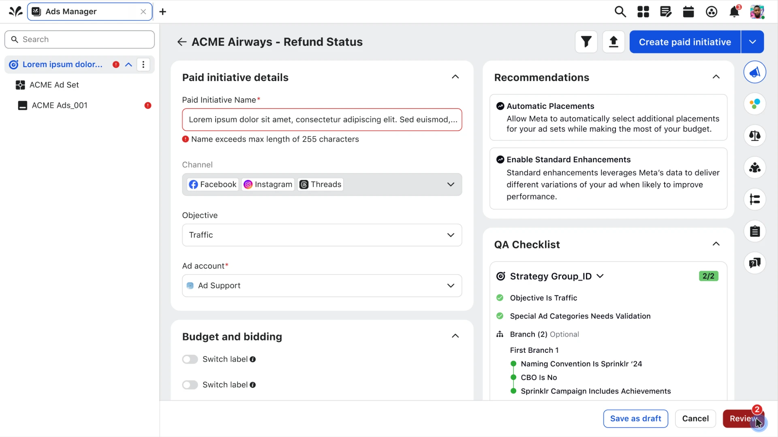Screen dimensions: 778x437
Task: Open the Automatic Placements recommendation
Action: tap(608, 117)
